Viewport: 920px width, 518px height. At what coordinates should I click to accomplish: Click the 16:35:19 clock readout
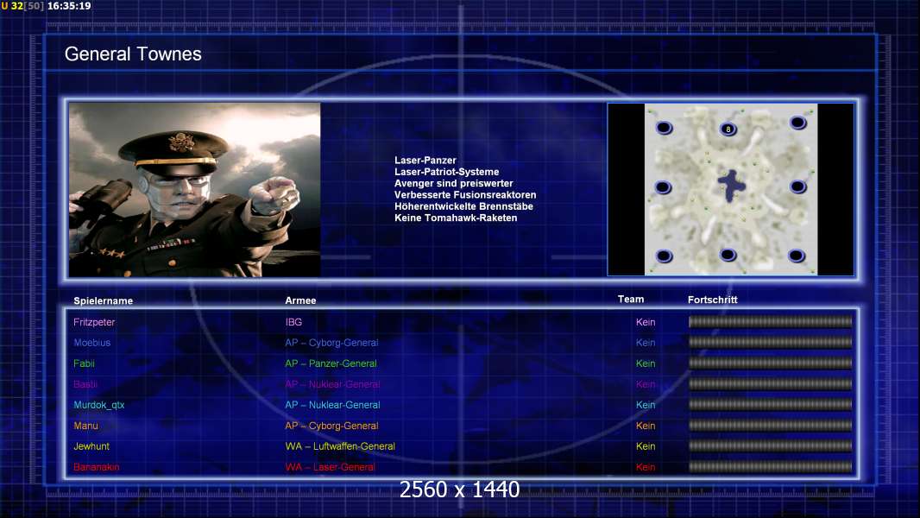click(69, 6)
